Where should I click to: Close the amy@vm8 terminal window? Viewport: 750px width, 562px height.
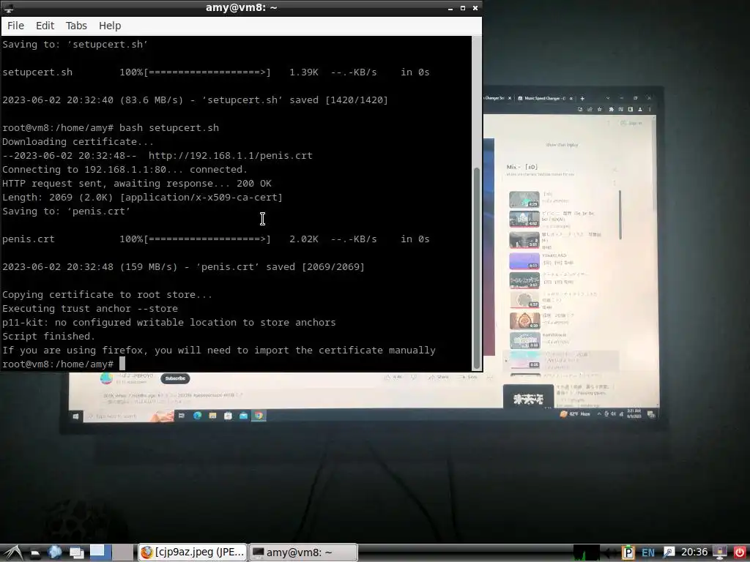click(475, 8)
